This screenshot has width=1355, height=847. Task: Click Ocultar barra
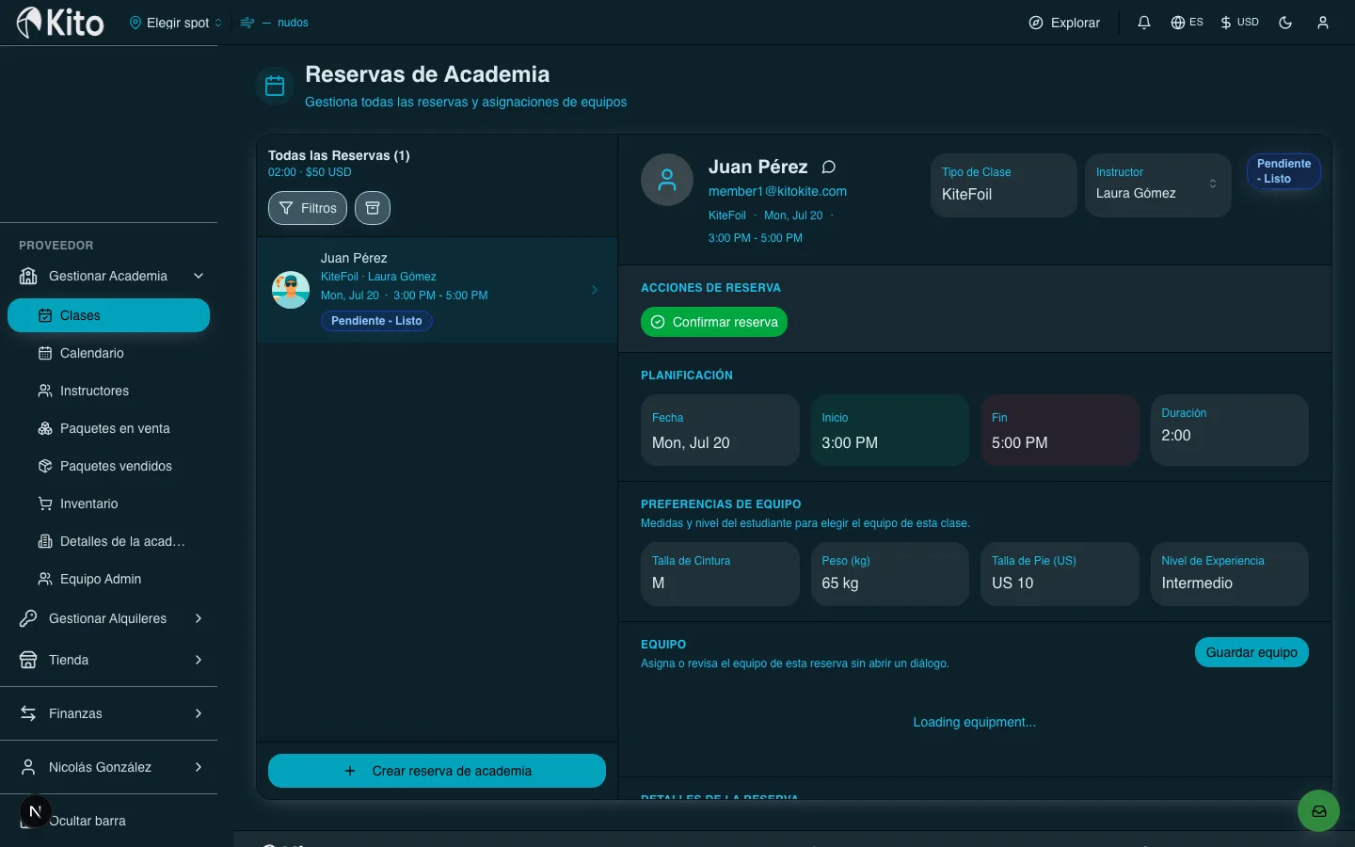(x=88, y=821)
